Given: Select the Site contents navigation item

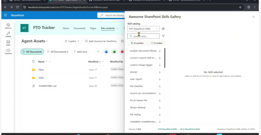Looking at the screenshot, I should coord(108,28).
